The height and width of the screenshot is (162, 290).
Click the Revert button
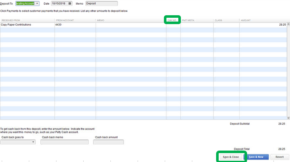[x=279, y=157]
